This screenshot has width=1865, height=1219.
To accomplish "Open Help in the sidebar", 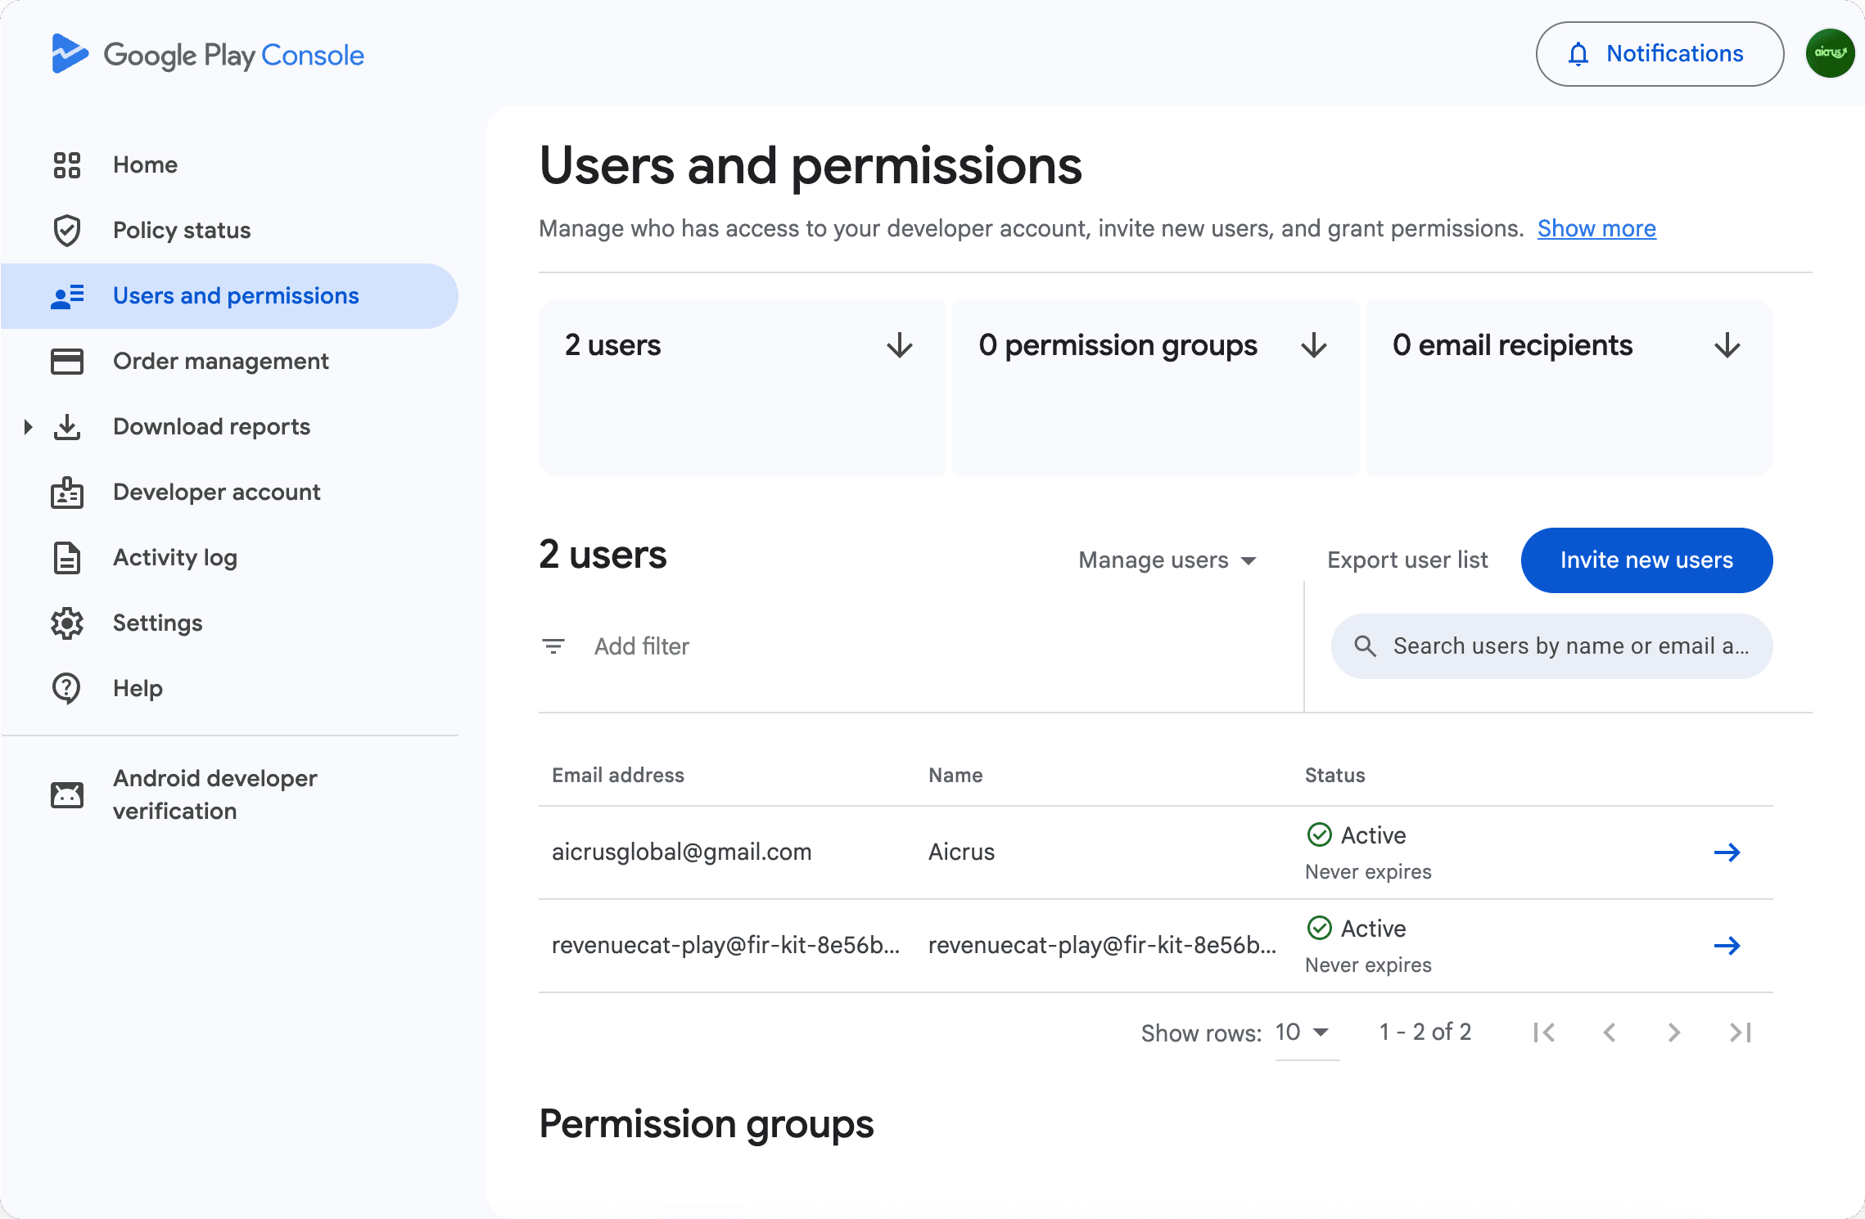I will (x=229, y=688).
